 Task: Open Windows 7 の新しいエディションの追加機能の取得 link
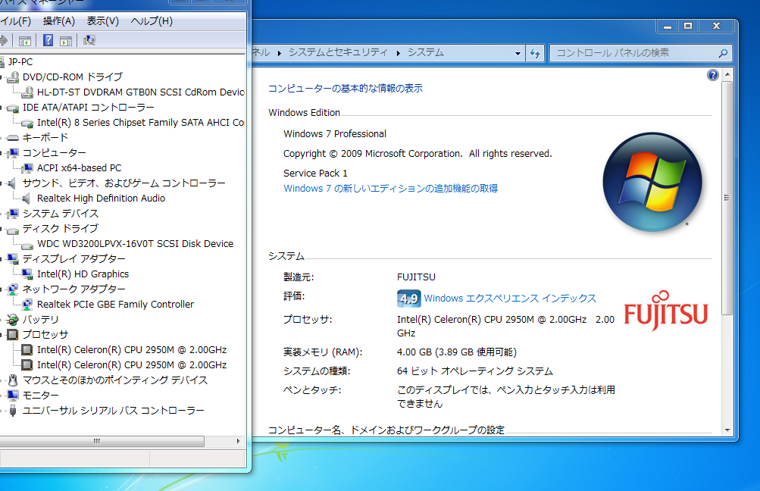pyautogui.click(x=391, y=188)
